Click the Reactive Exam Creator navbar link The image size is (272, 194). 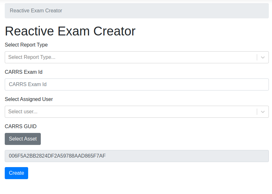tap(36, 10)
